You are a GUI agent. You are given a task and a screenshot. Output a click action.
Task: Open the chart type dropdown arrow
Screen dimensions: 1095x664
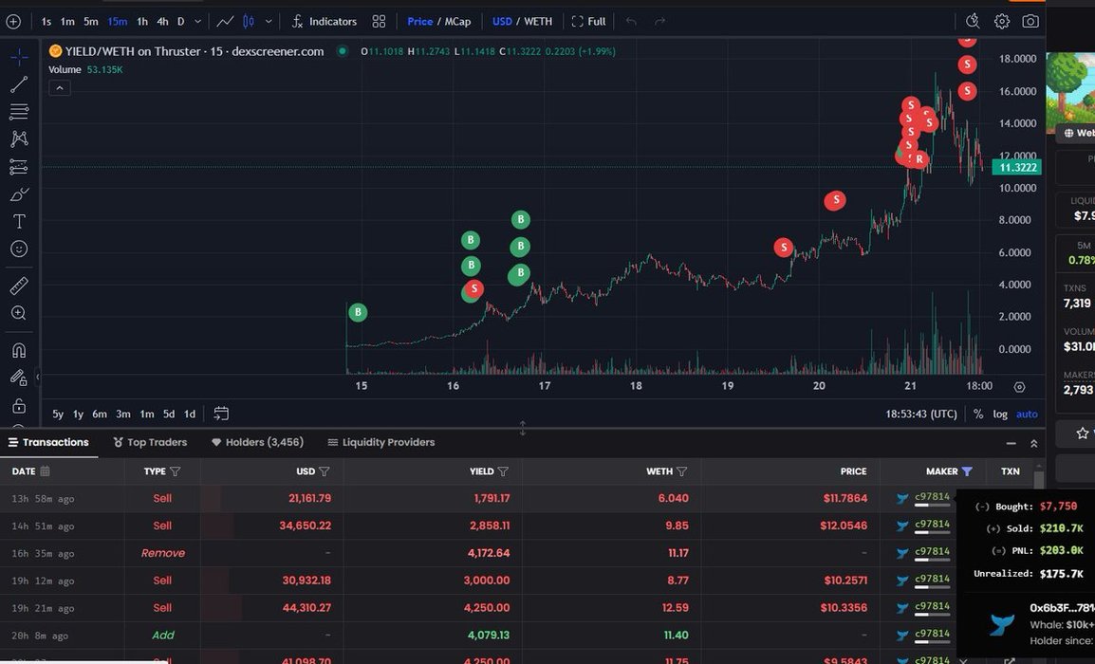pos(269,21)
